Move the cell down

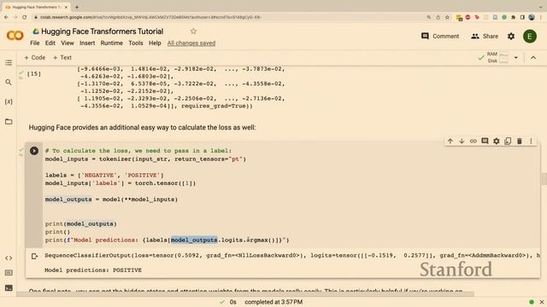pyautogui.click(x=462, y=141)
